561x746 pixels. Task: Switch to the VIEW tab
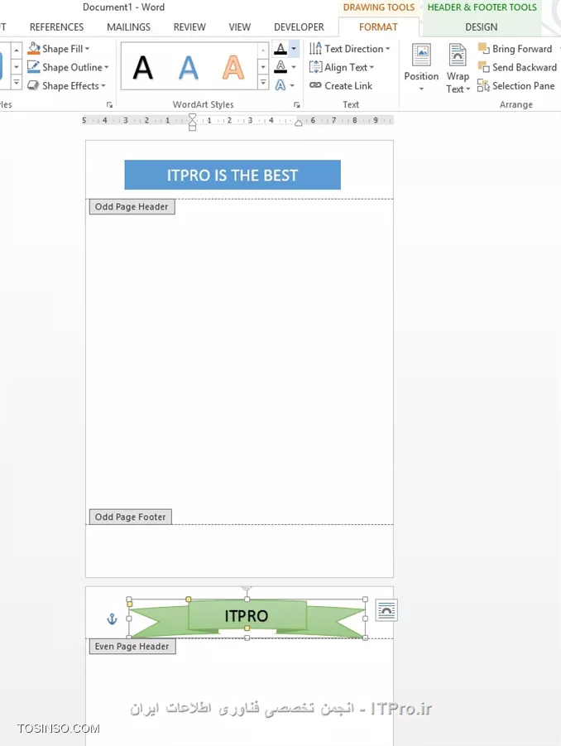[x=240, y=27]
